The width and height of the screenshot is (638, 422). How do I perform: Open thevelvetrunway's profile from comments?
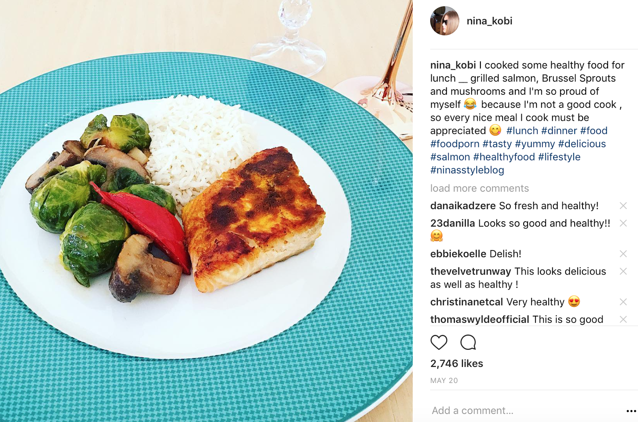471,271
